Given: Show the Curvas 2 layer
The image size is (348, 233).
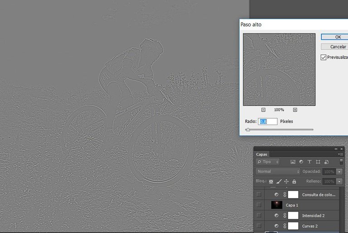Looking at the screenshot, I should [x=259, y=226].
